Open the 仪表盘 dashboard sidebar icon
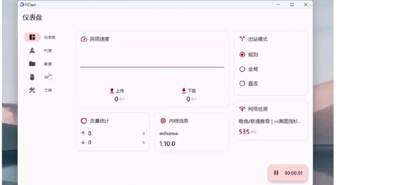The image size is (393, 185). click(32, 37)
